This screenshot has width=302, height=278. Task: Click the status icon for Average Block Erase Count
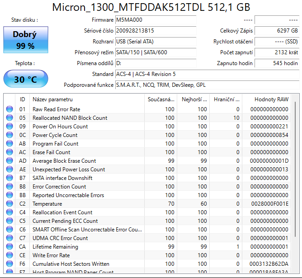[x=9, y=161]
